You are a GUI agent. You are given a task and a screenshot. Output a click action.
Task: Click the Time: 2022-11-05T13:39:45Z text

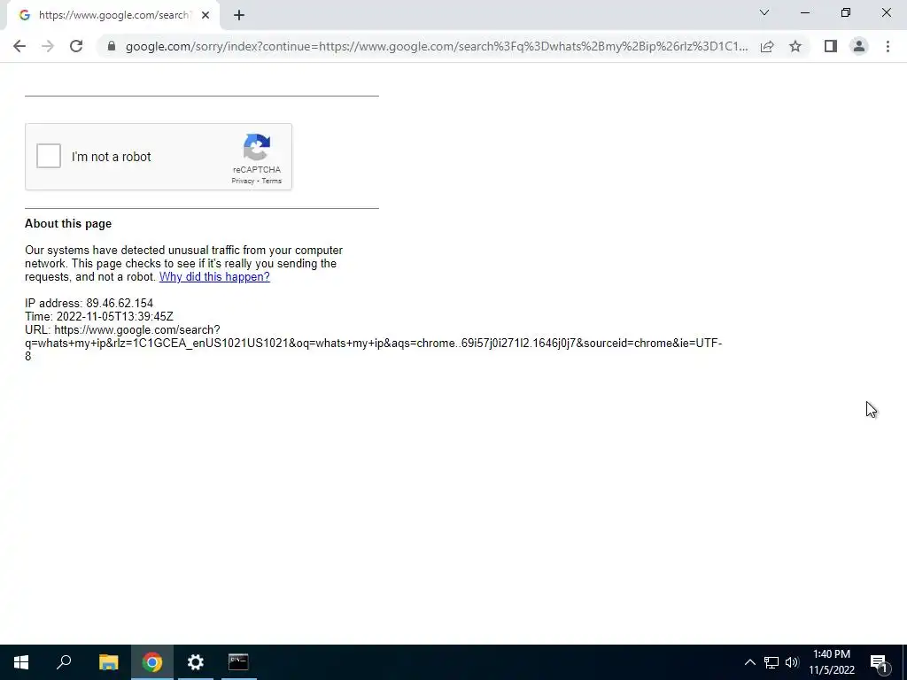[99, 317]
